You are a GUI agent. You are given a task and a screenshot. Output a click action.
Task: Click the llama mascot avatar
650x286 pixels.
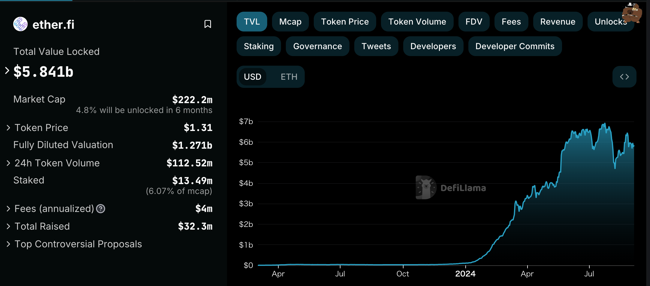coord(632,13)
